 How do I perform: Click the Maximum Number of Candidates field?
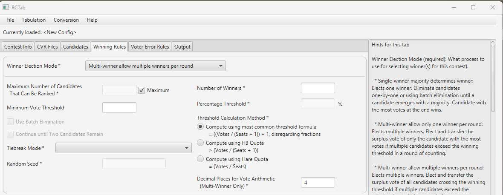pyautogui.click(x=119, y=90)
